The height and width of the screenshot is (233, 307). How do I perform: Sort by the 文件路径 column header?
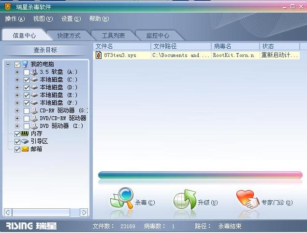coord(181,46)
